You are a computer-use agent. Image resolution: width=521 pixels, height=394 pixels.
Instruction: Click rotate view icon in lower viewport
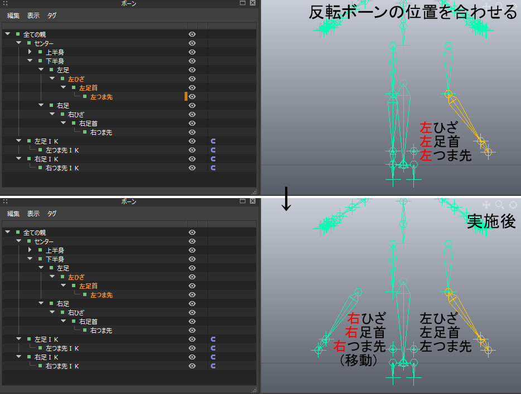(513, 205)
